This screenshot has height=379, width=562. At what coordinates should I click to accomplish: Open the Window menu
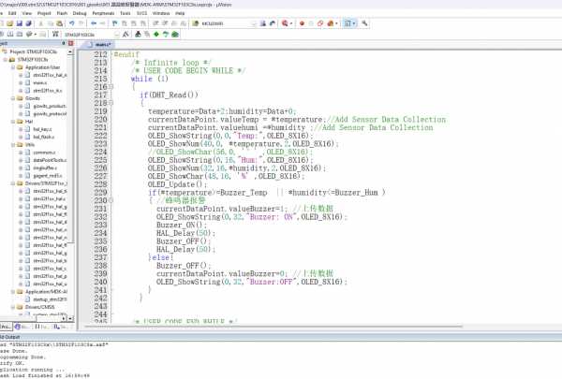161,13
